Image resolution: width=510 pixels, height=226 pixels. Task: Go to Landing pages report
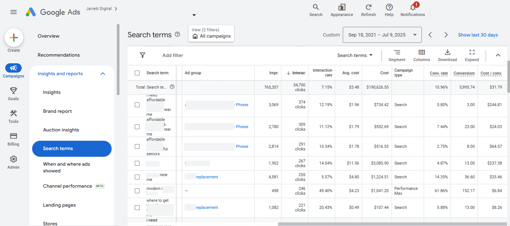(x=59, y=205)
